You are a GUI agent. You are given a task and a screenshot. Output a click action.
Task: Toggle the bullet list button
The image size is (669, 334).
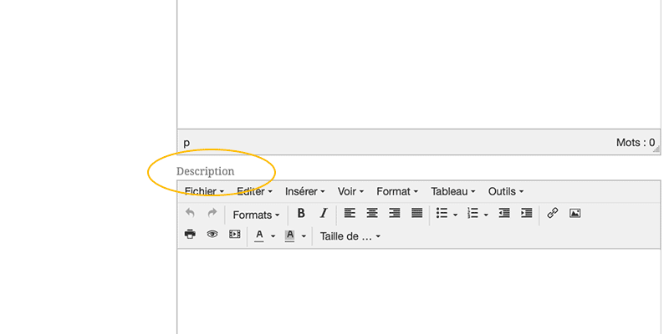point(442,214)
